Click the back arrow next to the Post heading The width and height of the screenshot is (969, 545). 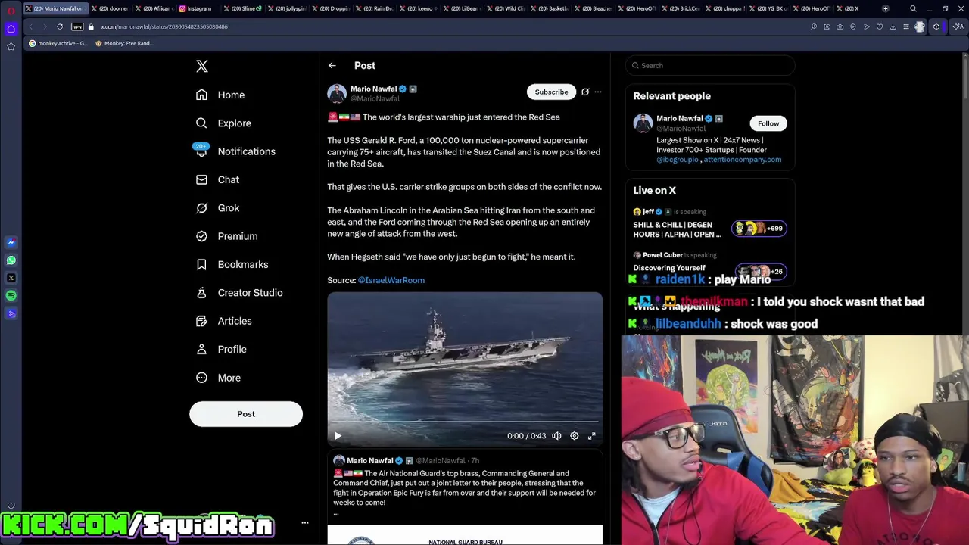(332, 66)
